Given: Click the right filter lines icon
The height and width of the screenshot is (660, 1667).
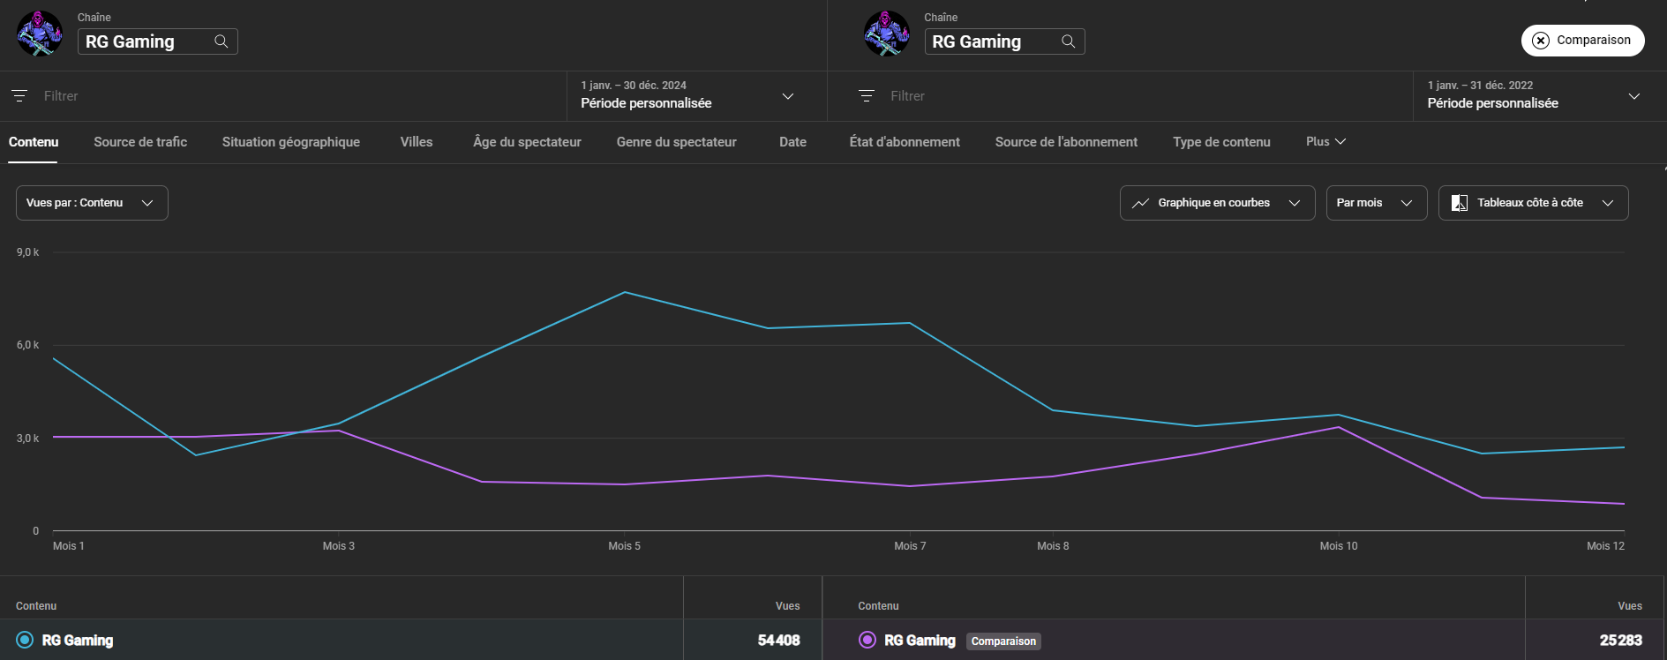Looking at the screenshot, I should (x=867, y=95).
